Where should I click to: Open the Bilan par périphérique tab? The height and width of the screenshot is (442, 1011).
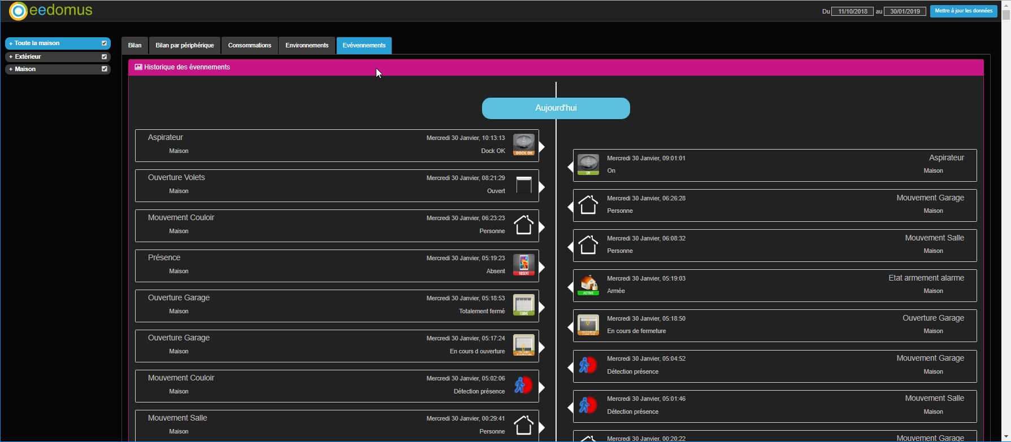[x=185, y=45]
